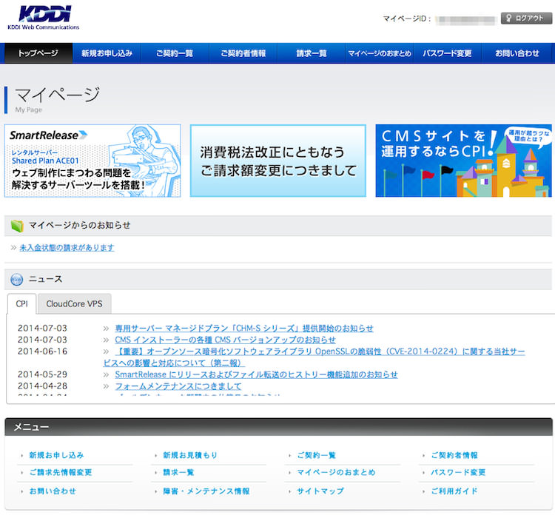Click the ログアウト logout button
Image resolution: width=555 pixels, height=515 pixels.
526,18
